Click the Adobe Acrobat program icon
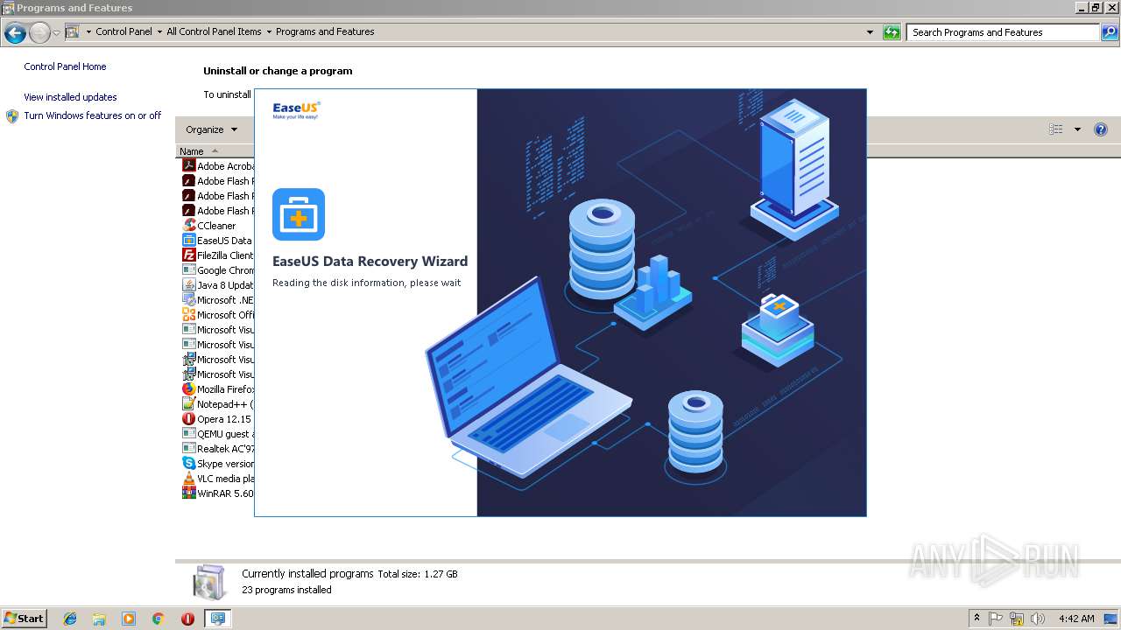Viewport: 1121px width, 630px height. coord(188,165)
